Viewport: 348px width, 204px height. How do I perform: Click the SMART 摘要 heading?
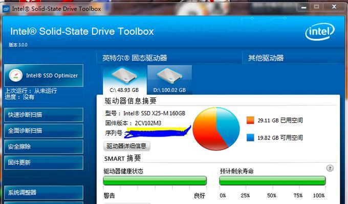pyautogui.click(x=122, y=158)
